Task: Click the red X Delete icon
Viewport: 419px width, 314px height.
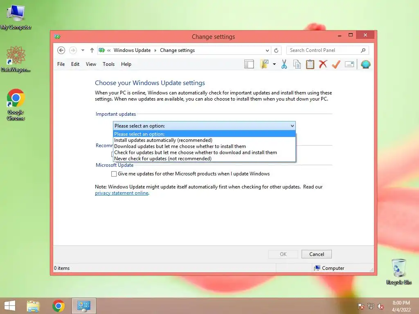Action: [323, 64]
